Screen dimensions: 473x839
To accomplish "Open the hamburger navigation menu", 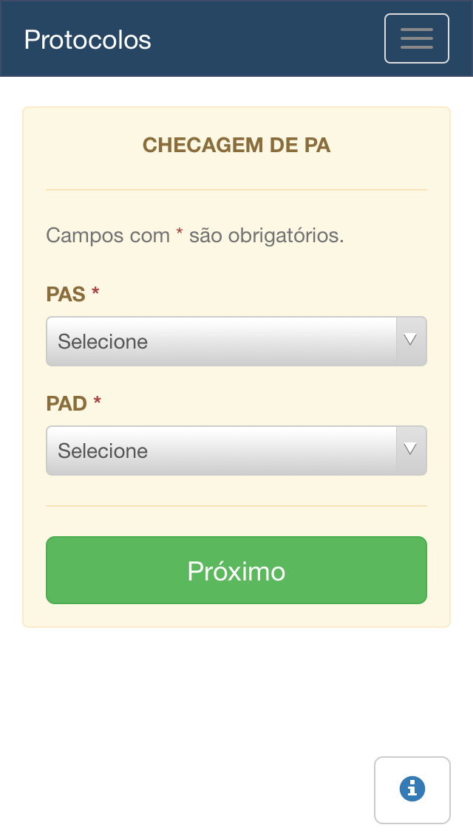I will [416, 38].
